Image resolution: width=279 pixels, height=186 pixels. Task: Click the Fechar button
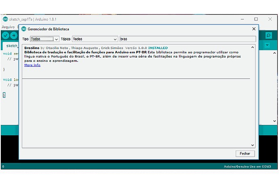pyautogui.click(x=245, y=154)
